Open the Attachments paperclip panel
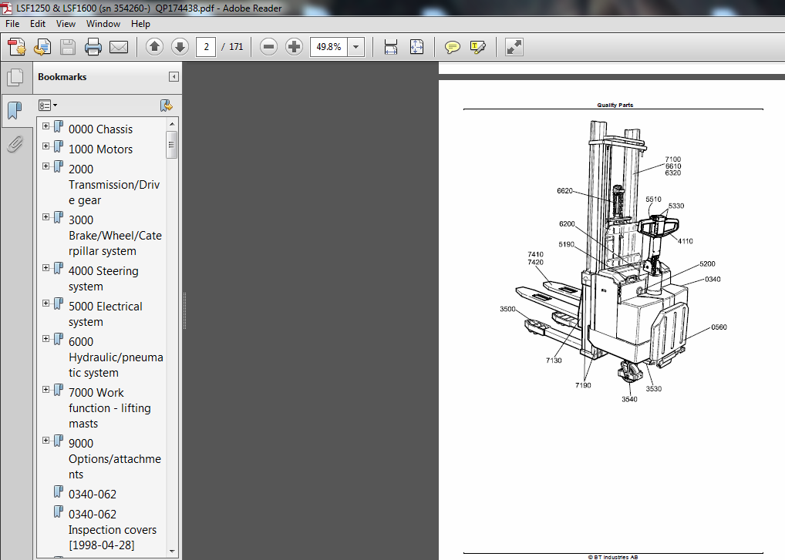This screenshot has height=560, width=785. click(15, 144)
